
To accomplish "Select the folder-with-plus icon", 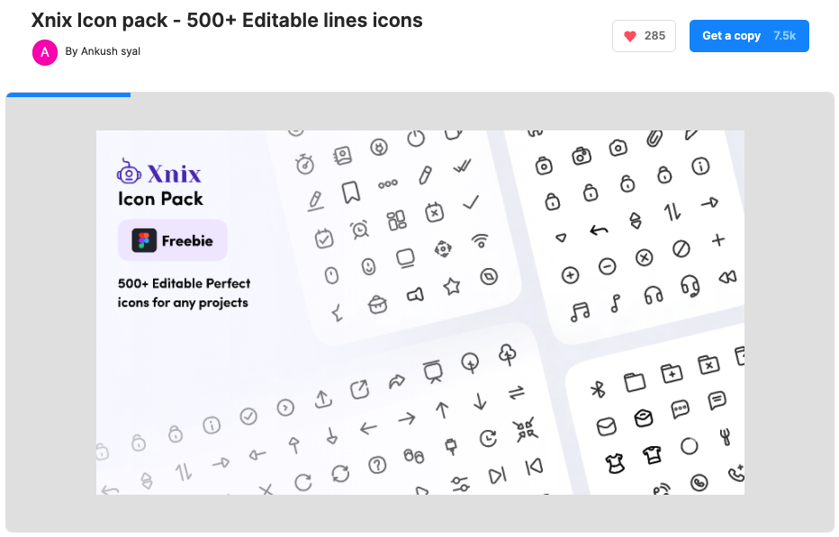I will pos(672,372).
